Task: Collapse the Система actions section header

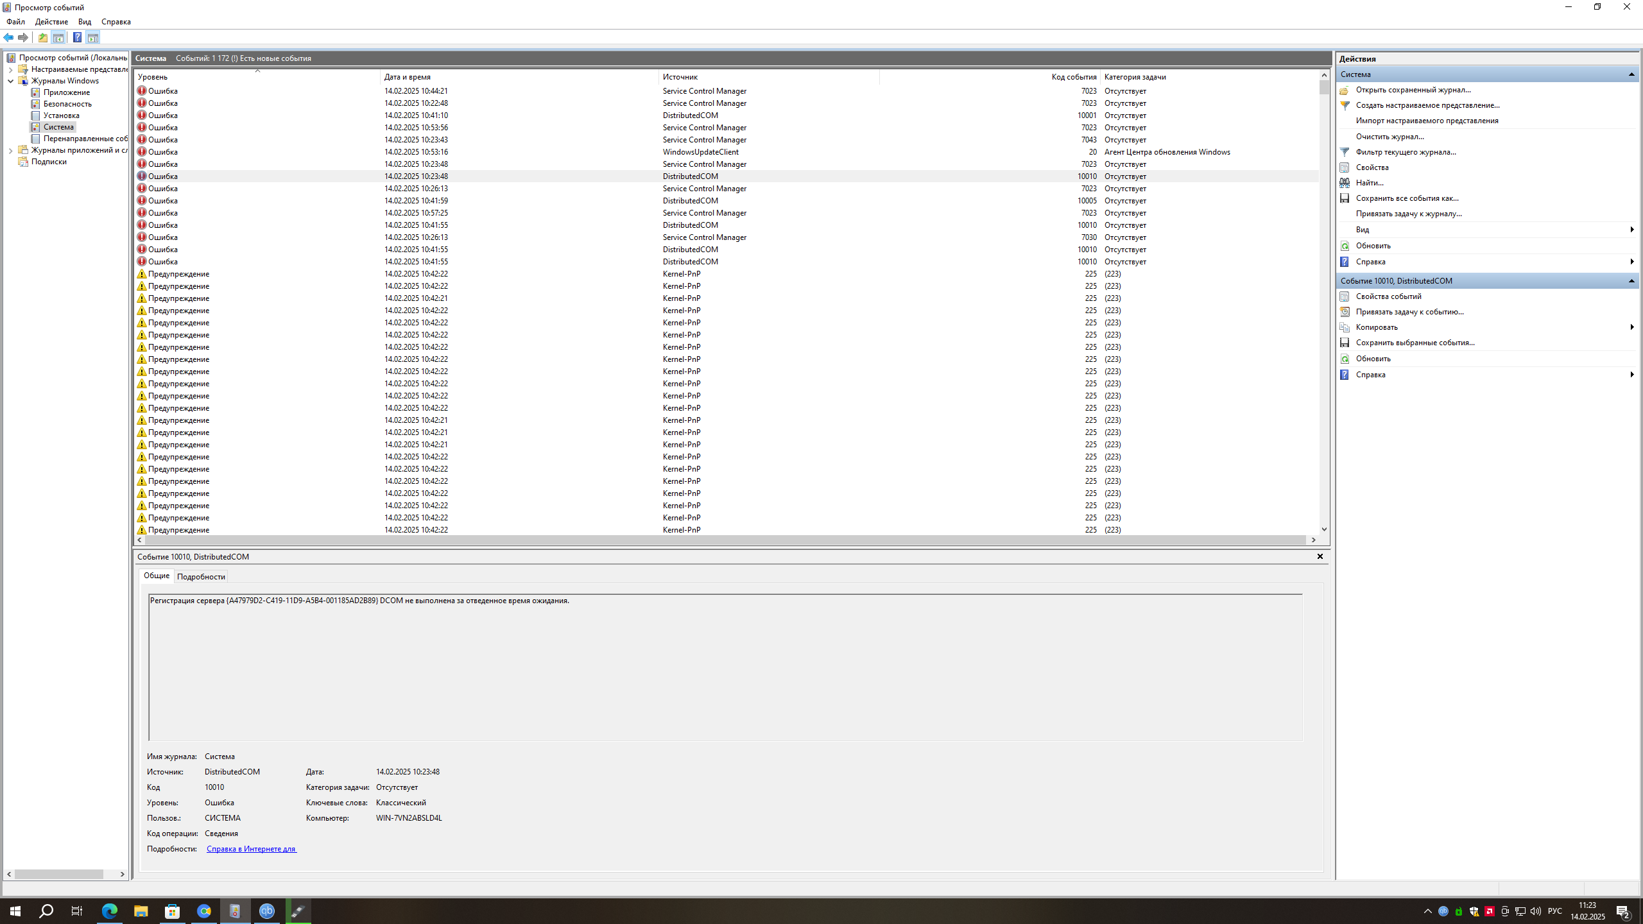Action: coord(1631,74)
